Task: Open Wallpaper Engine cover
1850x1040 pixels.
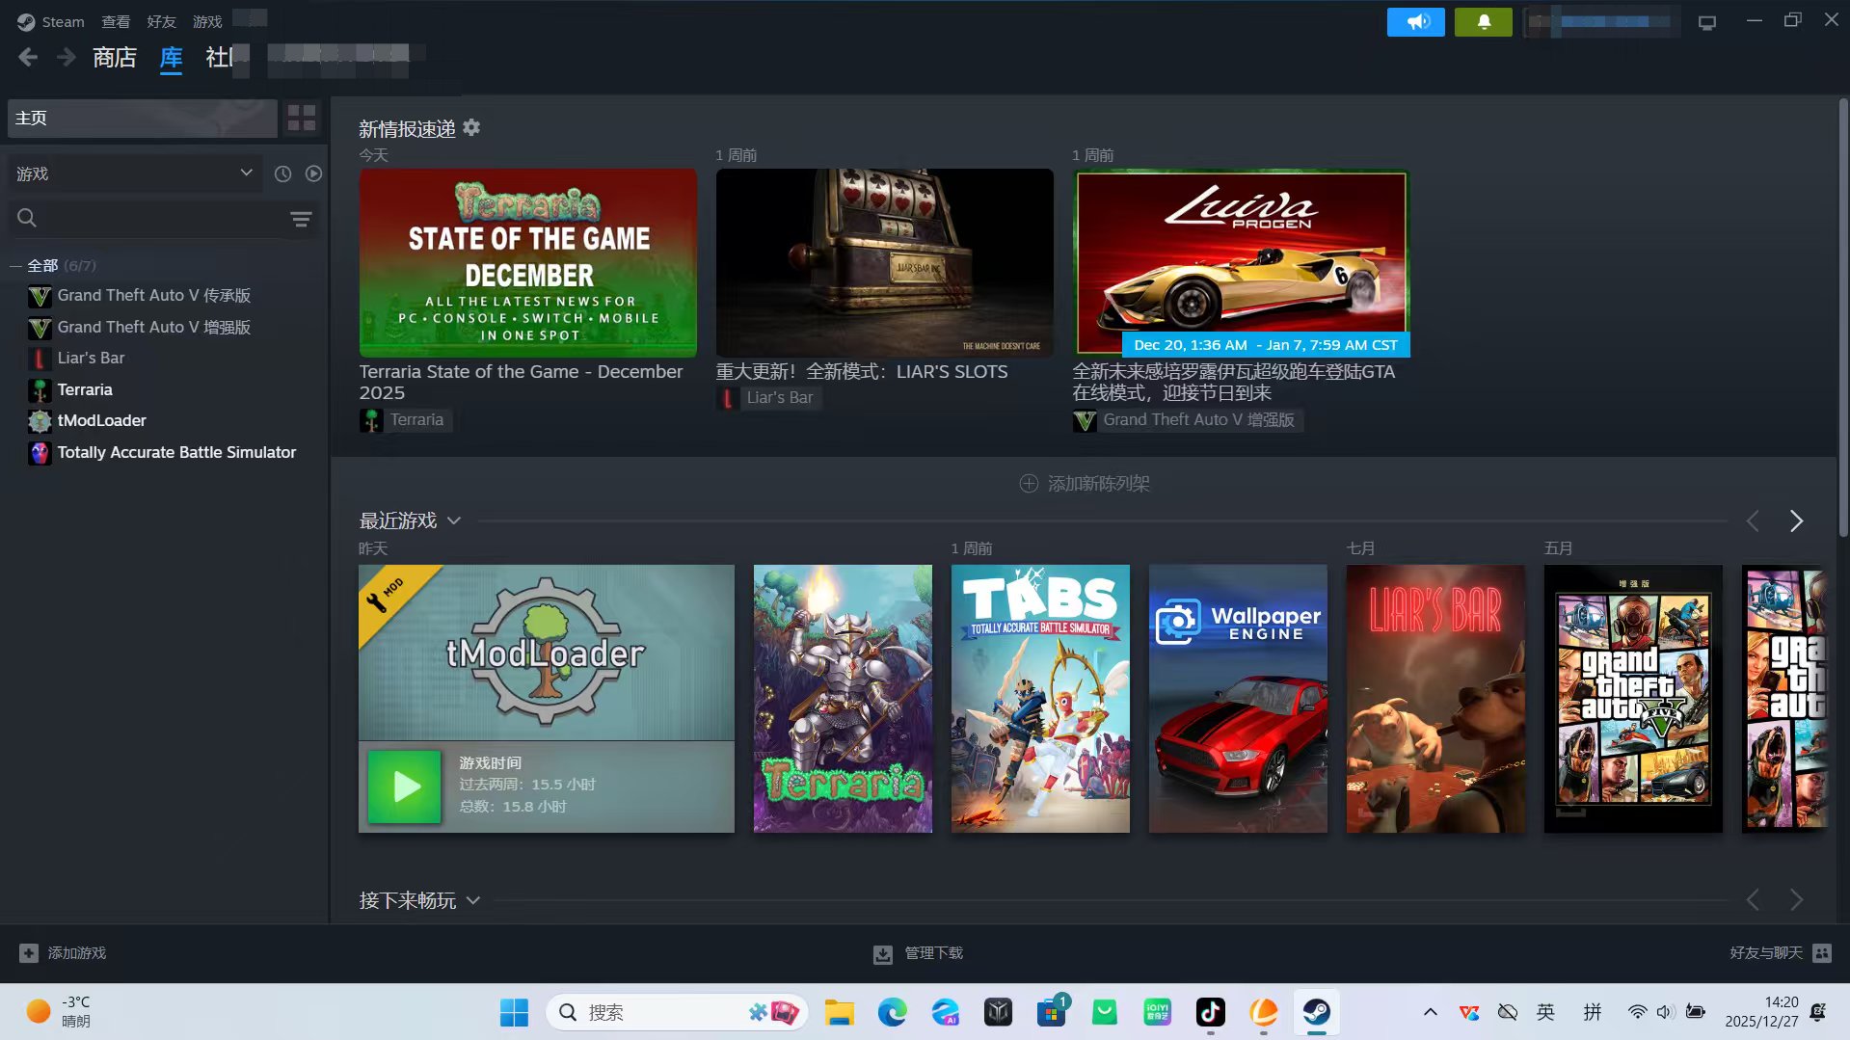Action: pyautogui.click(x=1238, y=699)
